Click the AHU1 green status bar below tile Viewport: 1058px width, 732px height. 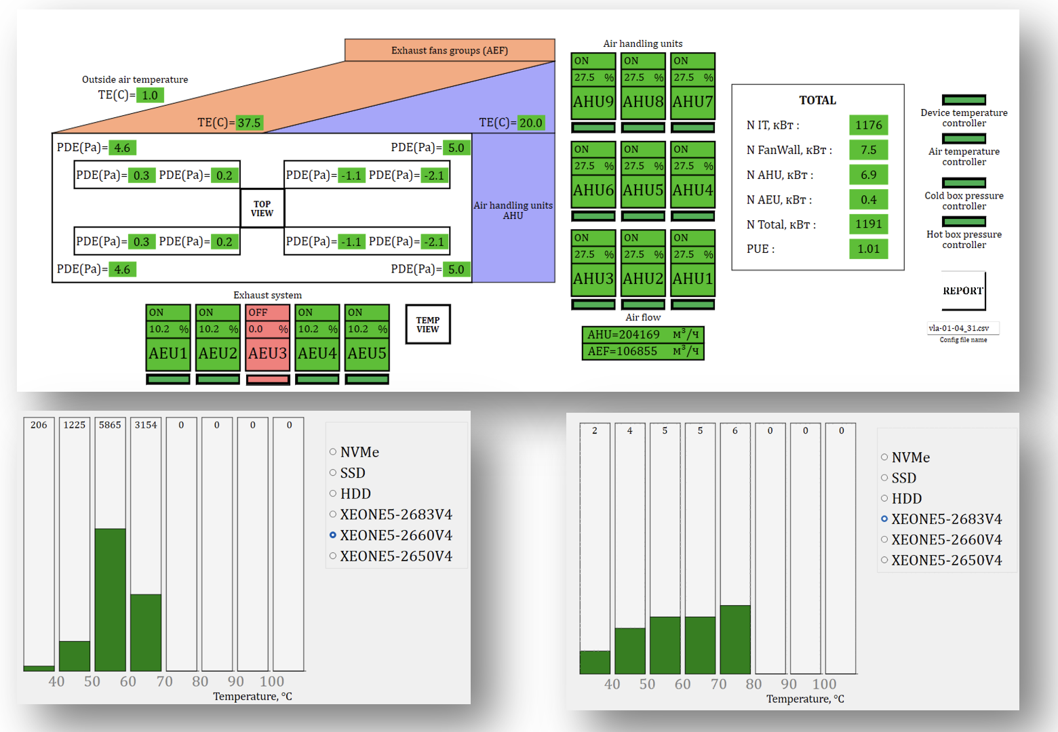[x=693, y=305]
